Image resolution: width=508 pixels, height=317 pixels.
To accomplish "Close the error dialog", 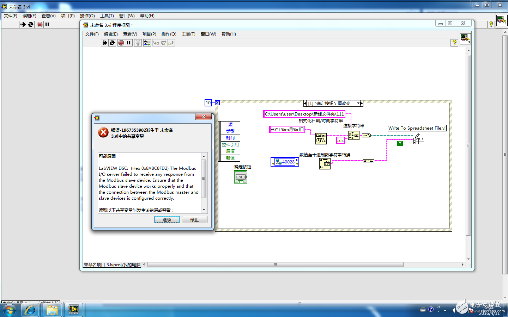I will [204, 117].
